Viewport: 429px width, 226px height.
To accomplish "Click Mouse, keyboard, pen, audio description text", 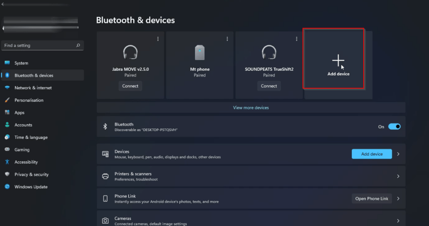I will pyautogui.click(x=168, y=157).
